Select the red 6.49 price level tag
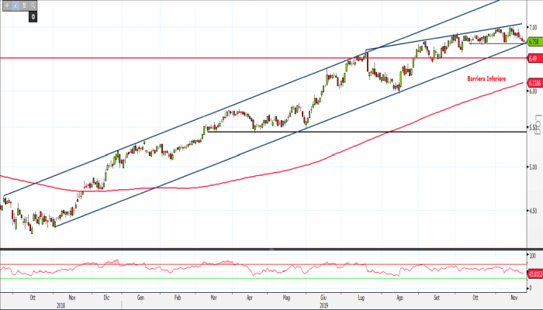 coord(534,58)
